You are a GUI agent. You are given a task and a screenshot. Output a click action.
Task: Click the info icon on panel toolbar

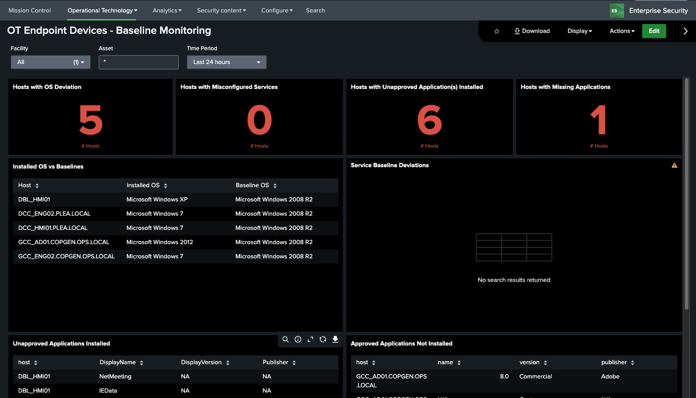pyautogui.click(x=298, y=339)
